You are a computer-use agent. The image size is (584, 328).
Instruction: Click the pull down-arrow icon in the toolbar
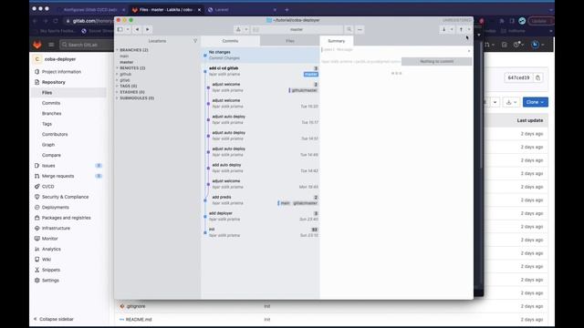click(444, 29)
